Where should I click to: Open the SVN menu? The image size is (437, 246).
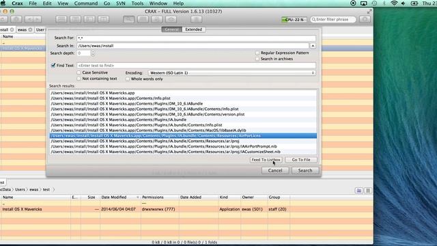pos(120,3)
